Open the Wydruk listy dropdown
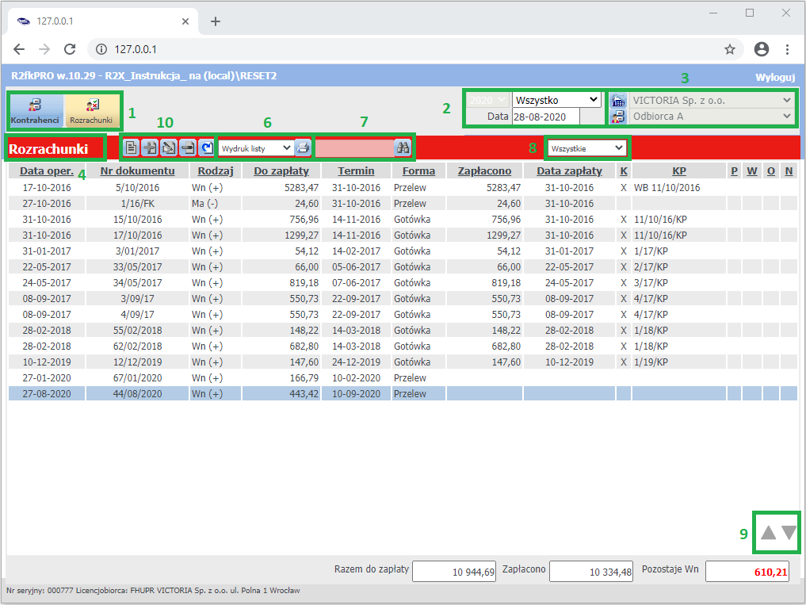Viewport: 806px width, 605px height. point(257,148)
